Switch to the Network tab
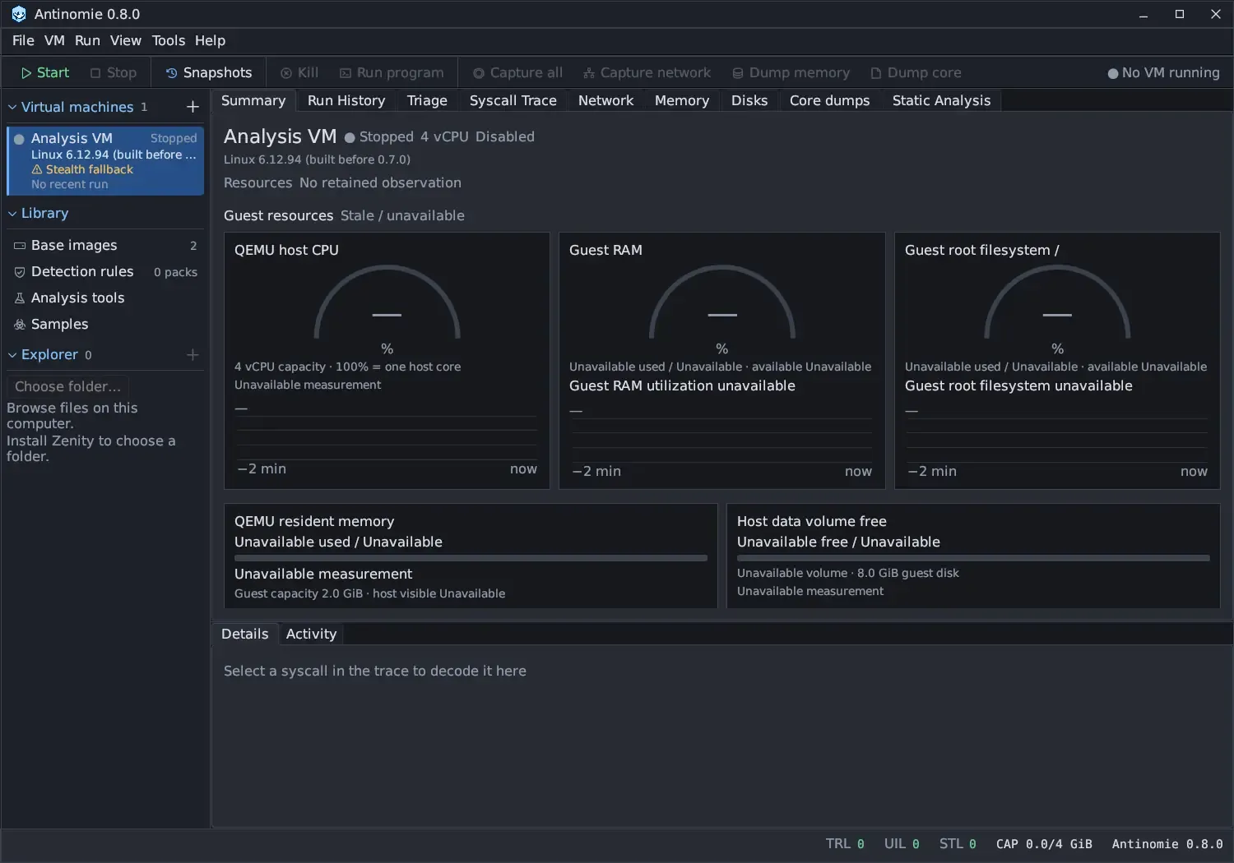 click(605, 100)
